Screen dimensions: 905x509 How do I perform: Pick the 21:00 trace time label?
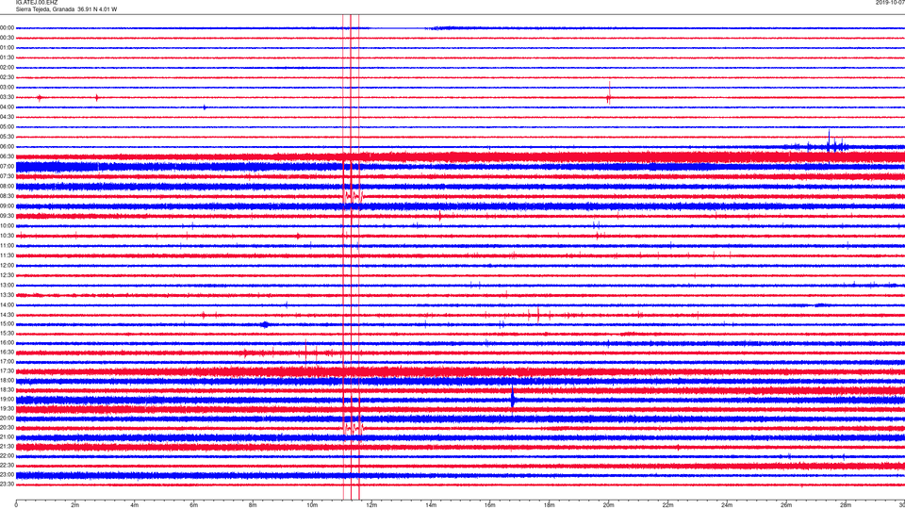(x=7, y=436)
